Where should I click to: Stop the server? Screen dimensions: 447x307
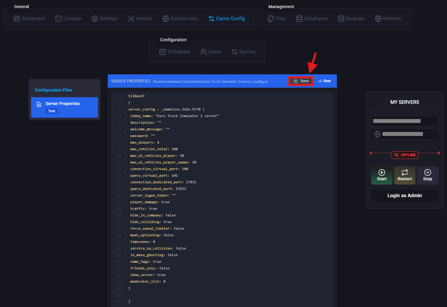pos(428,175)
